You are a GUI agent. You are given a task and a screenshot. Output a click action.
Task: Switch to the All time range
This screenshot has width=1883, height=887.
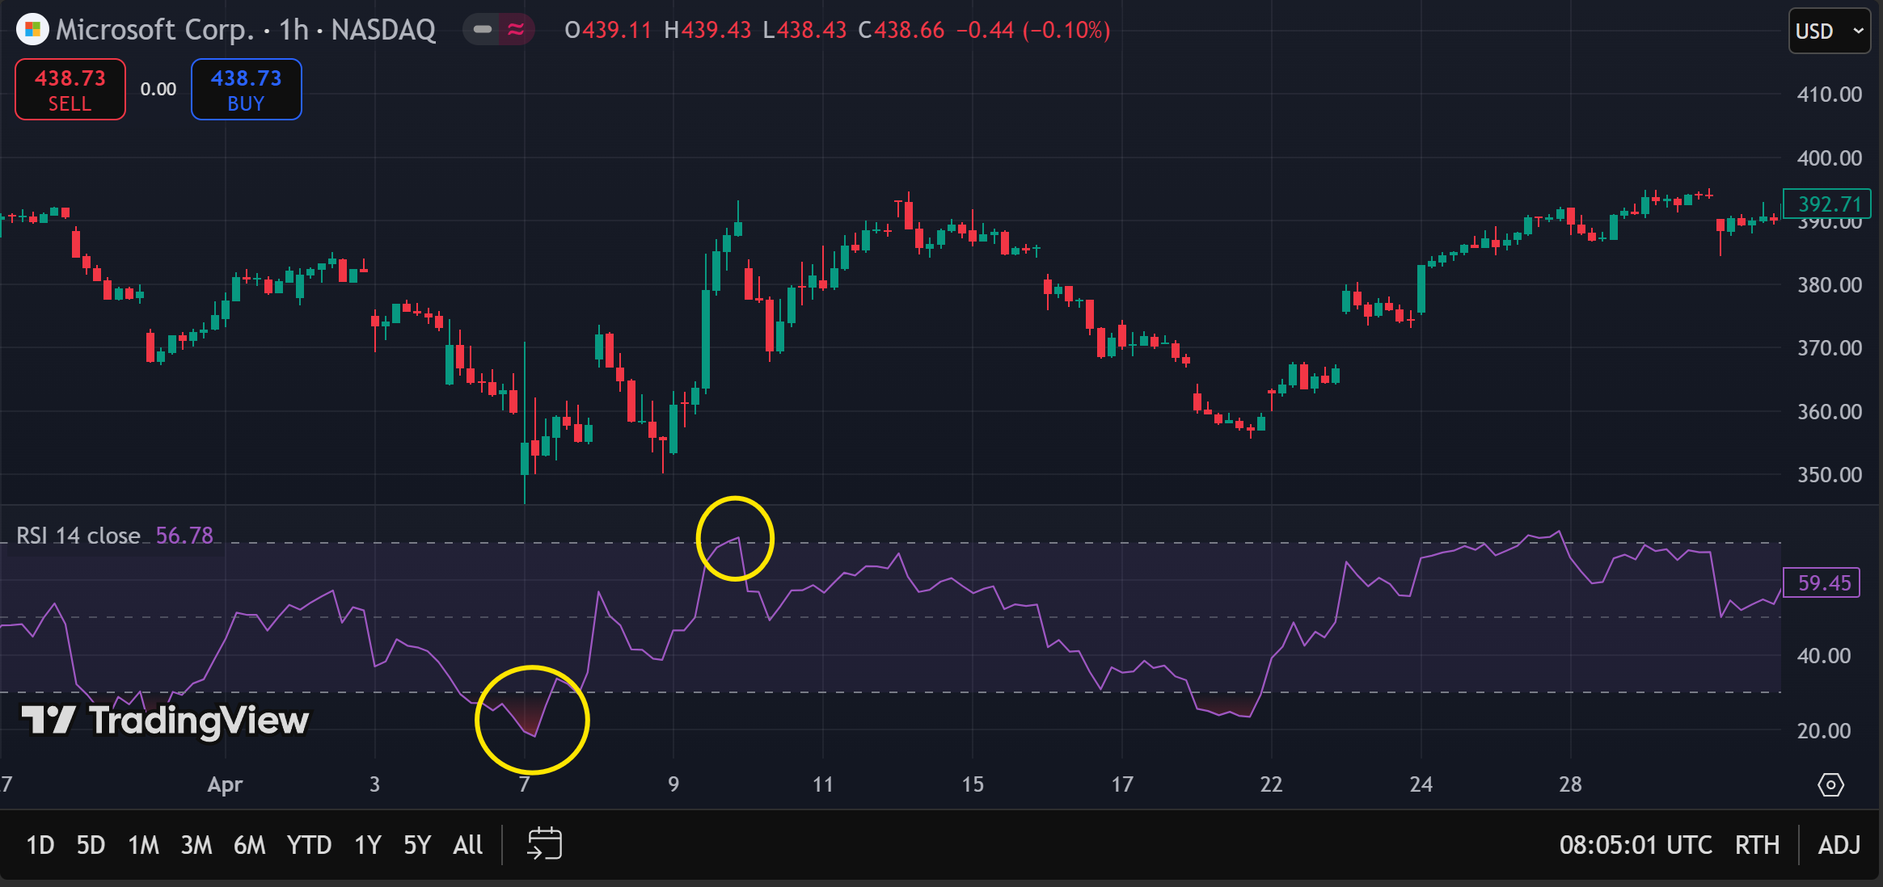(467, 845)
